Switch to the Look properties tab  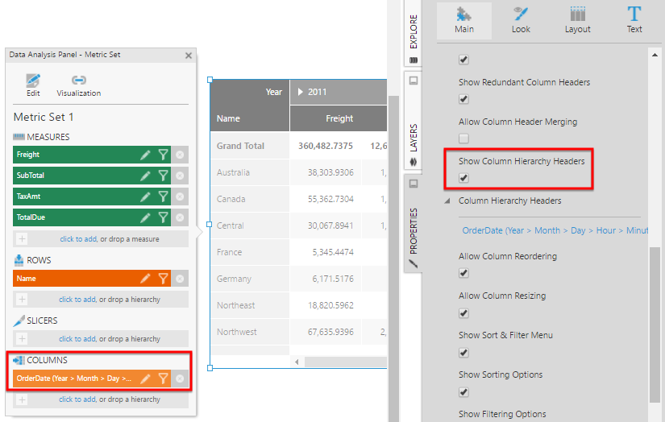pyautogui.click(x=521, y=20)
